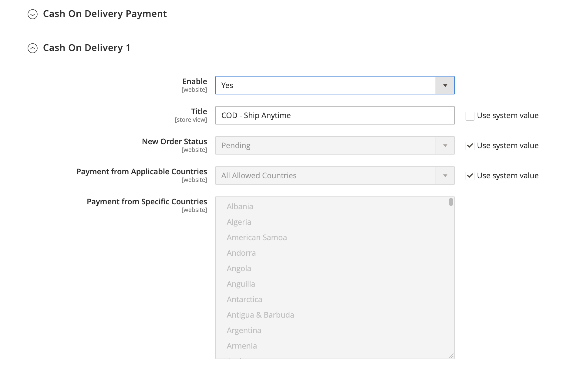Screen dimensions: 566x368
Task: Select Armenia in the specific countries list
Action: (x=241, y=346)
